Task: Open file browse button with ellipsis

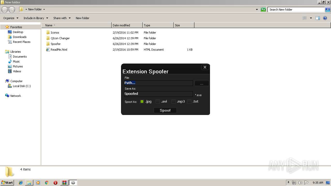Action: click(x=202, y=83)
